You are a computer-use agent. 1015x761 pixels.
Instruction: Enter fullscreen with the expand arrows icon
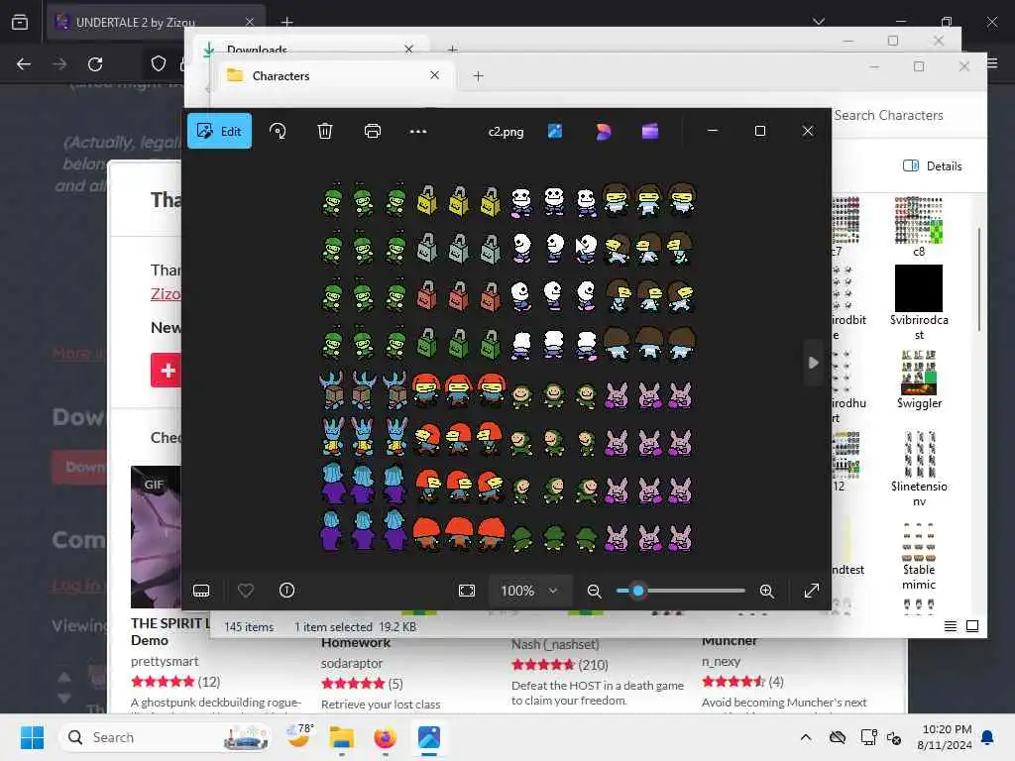coord(811,591)
